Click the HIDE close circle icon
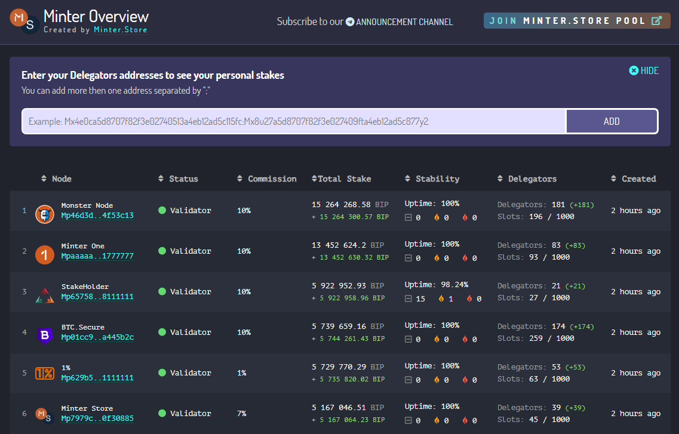679x434 pixels. [634, 70]
